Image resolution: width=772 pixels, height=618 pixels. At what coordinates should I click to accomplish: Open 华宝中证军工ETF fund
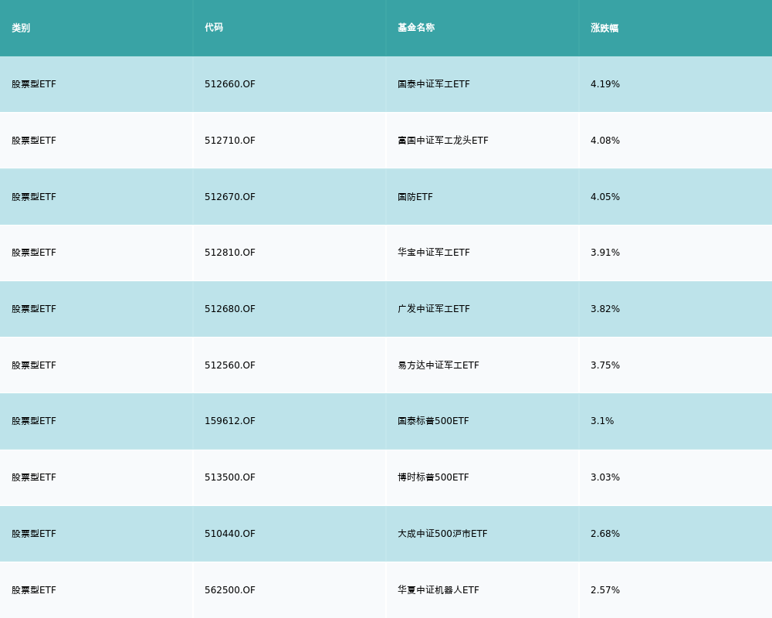(434, 253)
